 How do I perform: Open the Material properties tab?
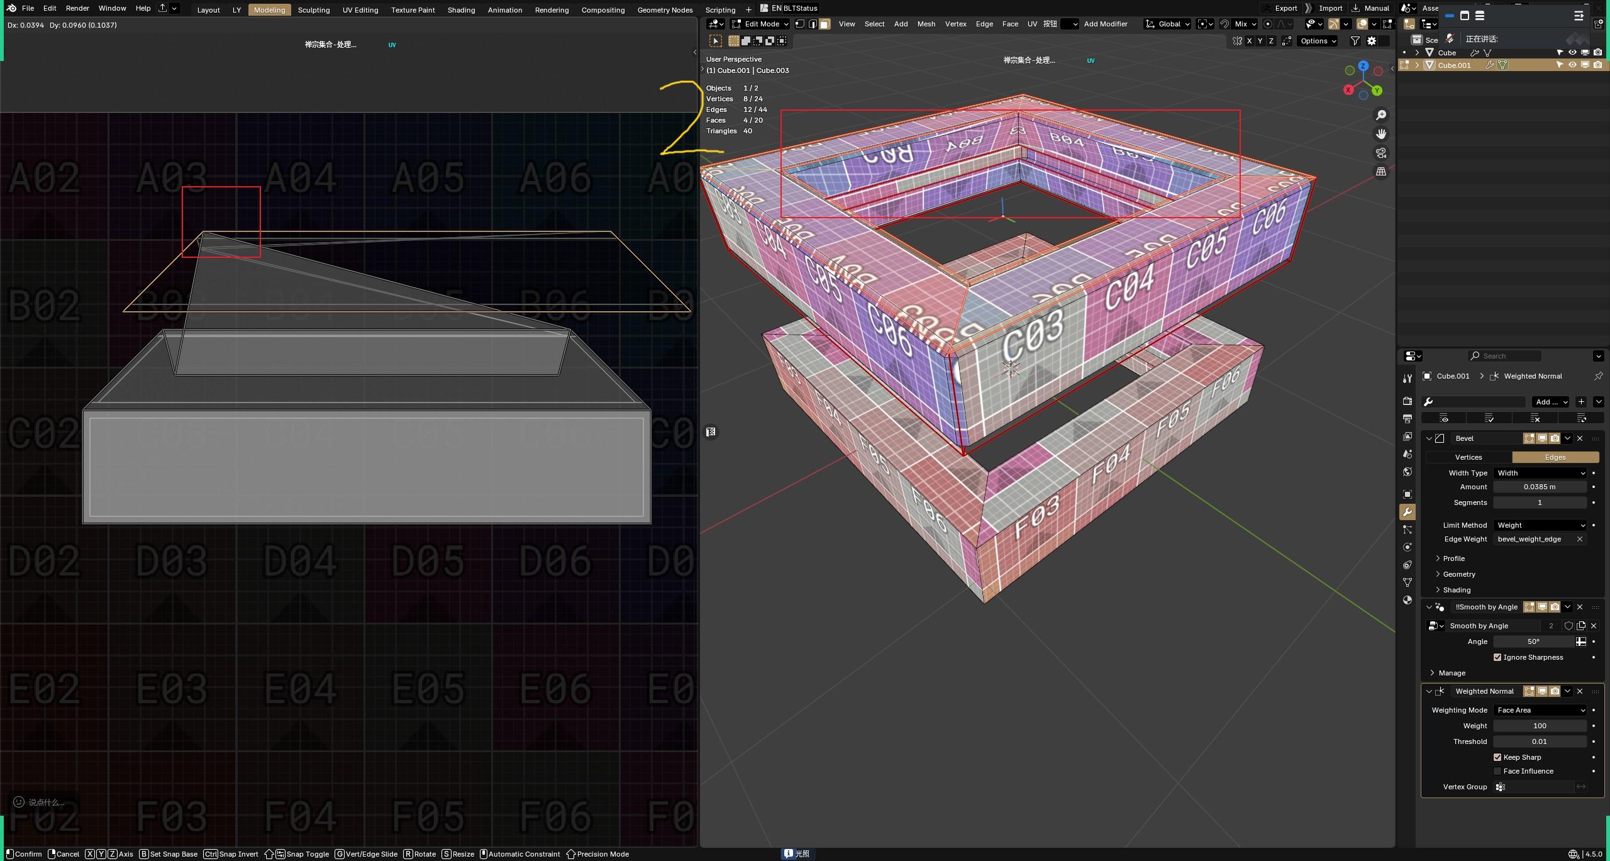pos(1407,600)
